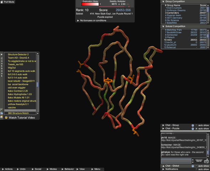Image resolution: width=210 pixels, height=171 pixels.
Task: Collapse the Group Competition panel
Action: (163, 1)
